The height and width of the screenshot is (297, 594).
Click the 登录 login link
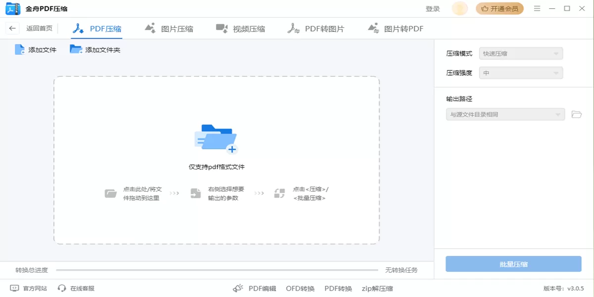[x=433, y=8]
